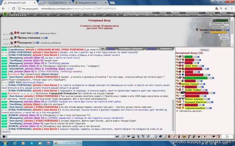Click the Задания button under the map panel

click(x=224, y=38)
